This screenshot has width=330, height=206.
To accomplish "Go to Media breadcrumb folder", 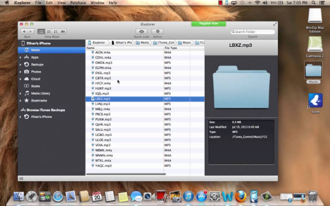I will pos(142,43).
